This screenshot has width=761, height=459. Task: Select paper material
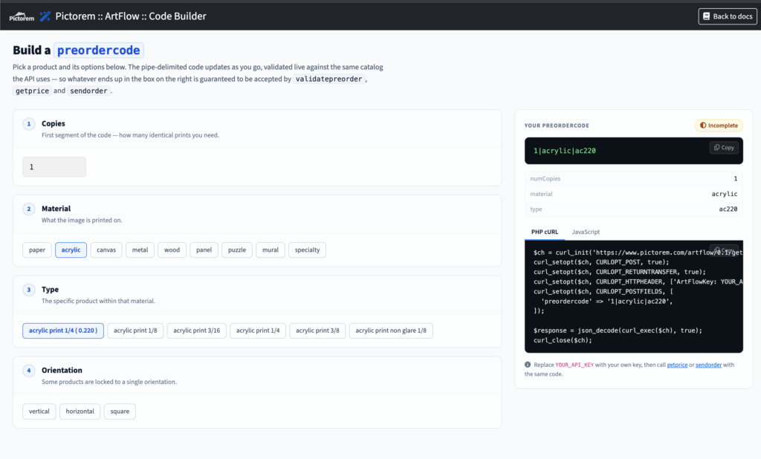pos(37,250)
